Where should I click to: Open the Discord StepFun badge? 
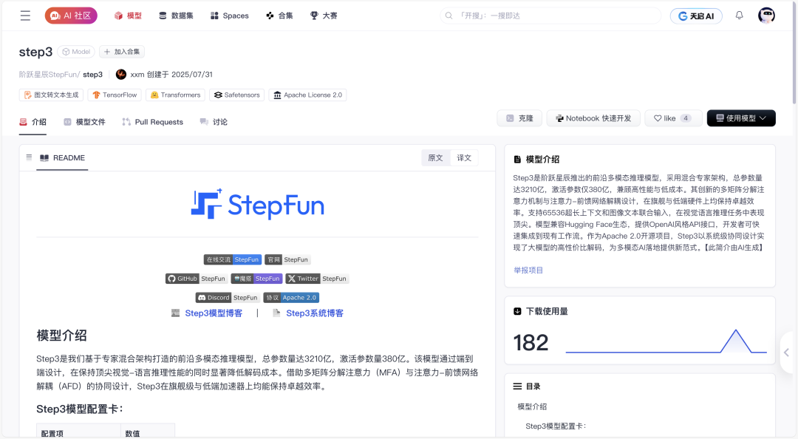coord(228,297)
